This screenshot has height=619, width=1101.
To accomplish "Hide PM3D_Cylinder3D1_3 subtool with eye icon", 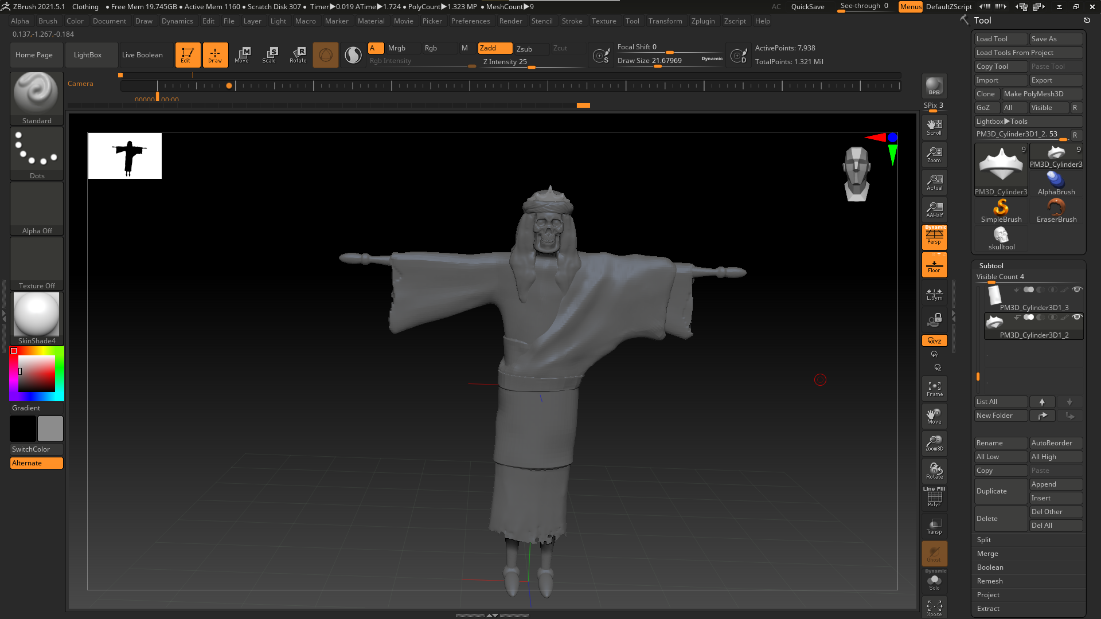I will point(1077,289).
